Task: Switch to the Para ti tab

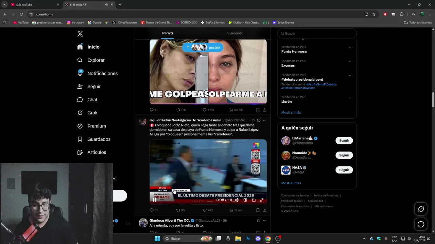Action: 168,33
